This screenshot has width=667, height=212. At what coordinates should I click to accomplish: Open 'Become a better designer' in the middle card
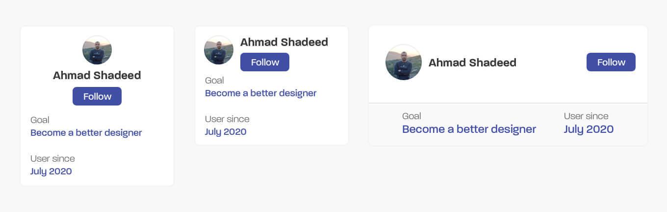tap(261, 93)
